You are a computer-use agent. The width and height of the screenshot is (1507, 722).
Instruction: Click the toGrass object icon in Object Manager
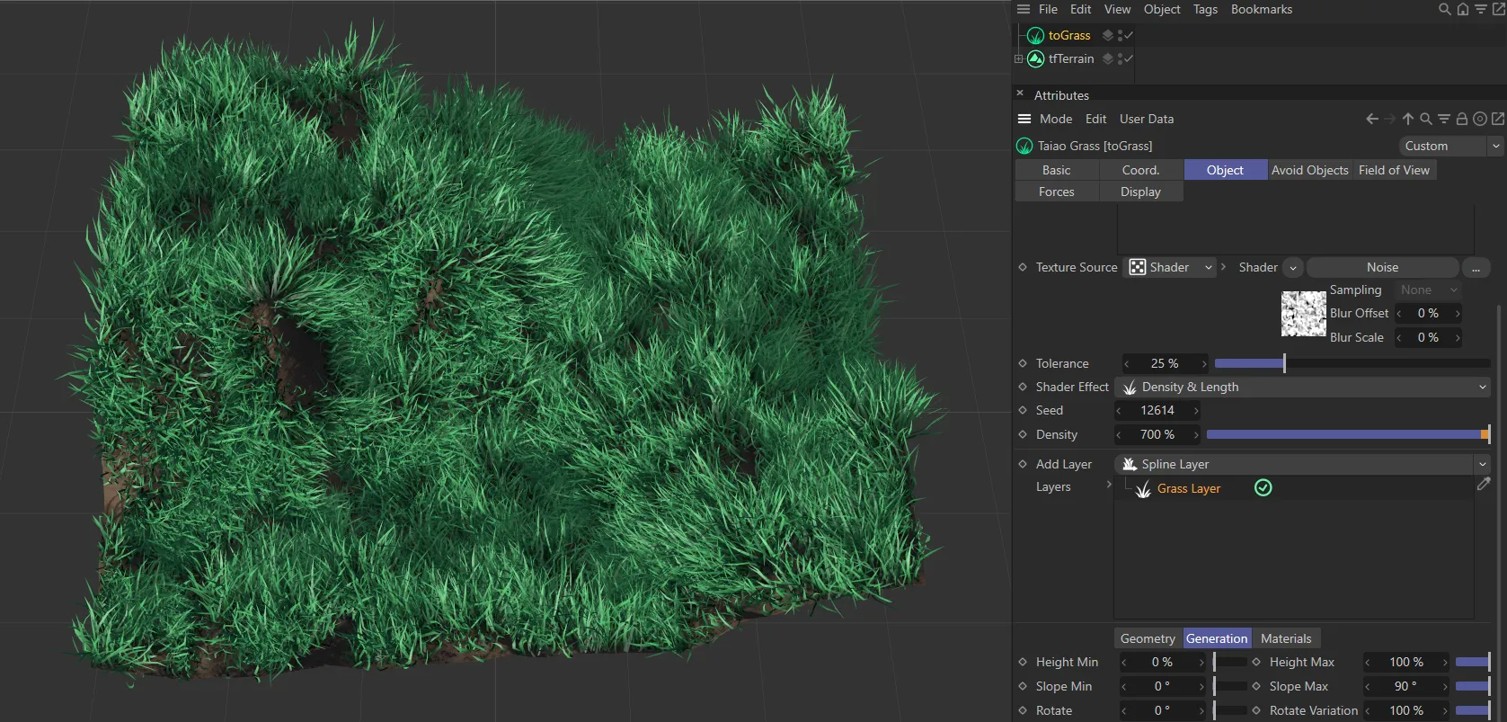1035,36
